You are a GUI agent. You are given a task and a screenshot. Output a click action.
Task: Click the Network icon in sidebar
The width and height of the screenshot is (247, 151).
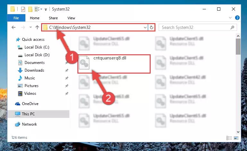(18, 124)
